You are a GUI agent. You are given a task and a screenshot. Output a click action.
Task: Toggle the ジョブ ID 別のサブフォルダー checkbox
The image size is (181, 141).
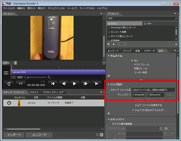[x=133, y=110]
